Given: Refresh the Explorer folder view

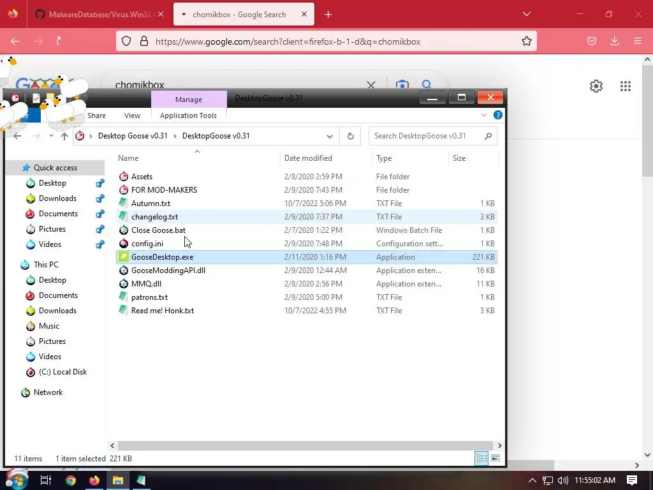Looking at the screenshot, I should click(351, 137).
